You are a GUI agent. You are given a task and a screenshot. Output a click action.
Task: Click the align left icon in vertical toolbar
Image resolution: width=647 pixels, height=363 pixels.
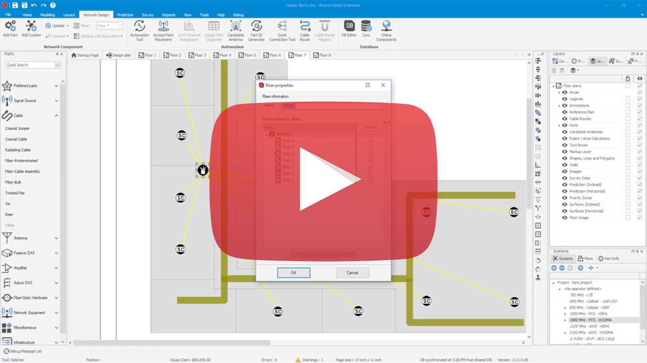pyautogui.click(x=538, y=61)
